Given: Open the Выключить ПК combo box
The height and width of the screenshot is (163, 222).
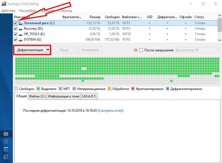Looking at the screenshot, I should click(x=197, y=50).
